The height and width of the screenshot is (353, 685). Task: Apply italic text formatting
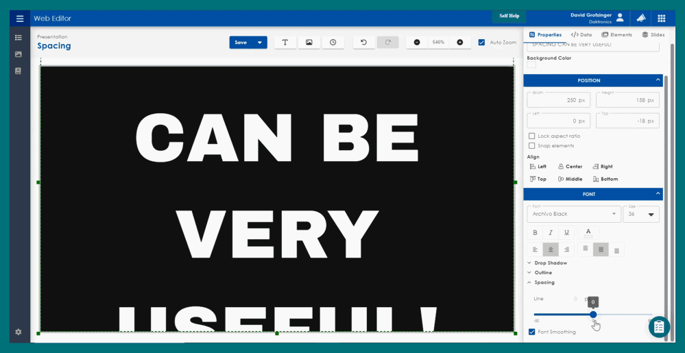pos(551,233)
